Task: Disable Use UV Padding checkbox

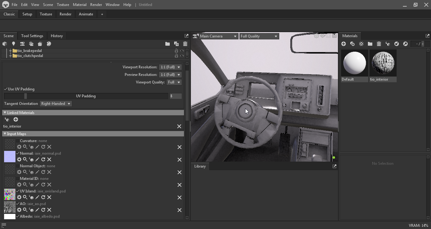Action: click(6, 89)
